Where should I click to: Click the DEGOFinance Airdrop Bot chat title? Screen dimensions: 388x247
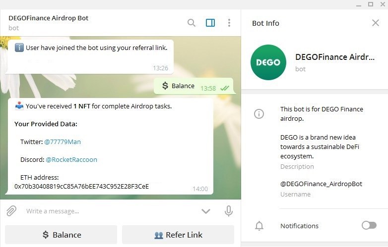(49, 18)
